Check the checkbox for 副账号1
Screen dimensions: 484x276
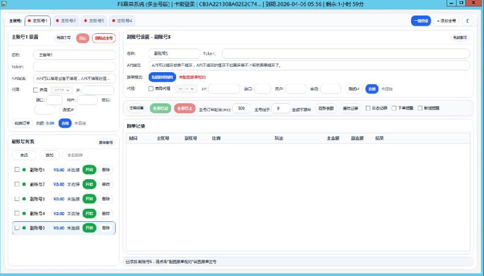(x=17, y=169)
